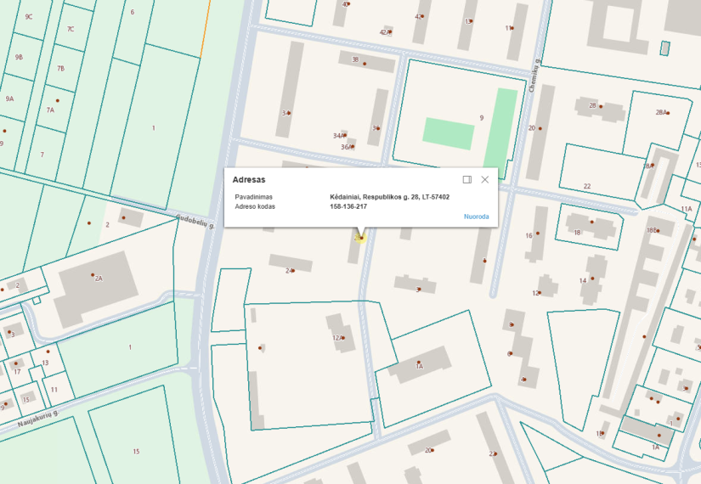Select address dot 34A
The image size is (701, 484).
click(x=344, y=135)
